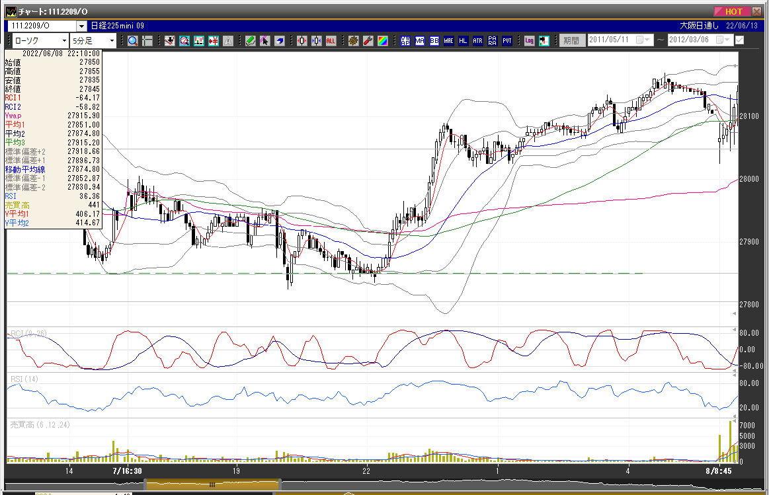Open the 5分足 timeframe dropdown
The height and width of the screenshot is (495, 769).
click(x=112, y=41)
